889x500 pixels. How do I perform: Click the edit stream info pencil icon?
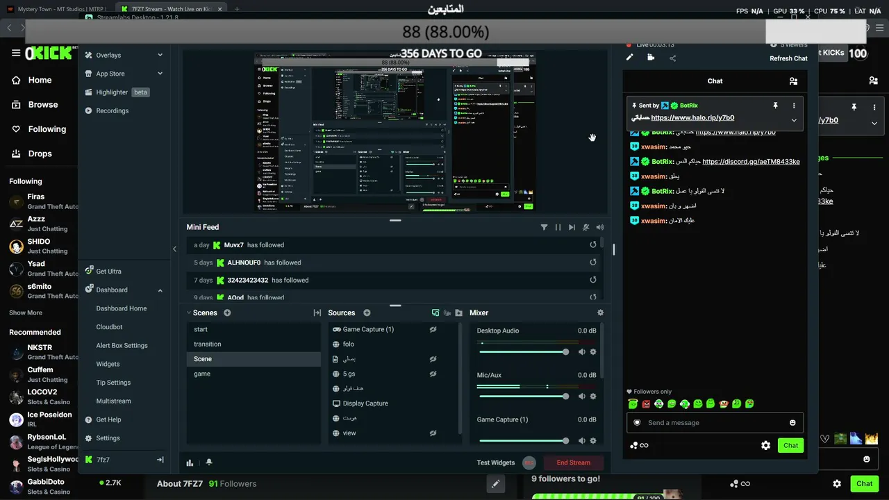point(630,58)
